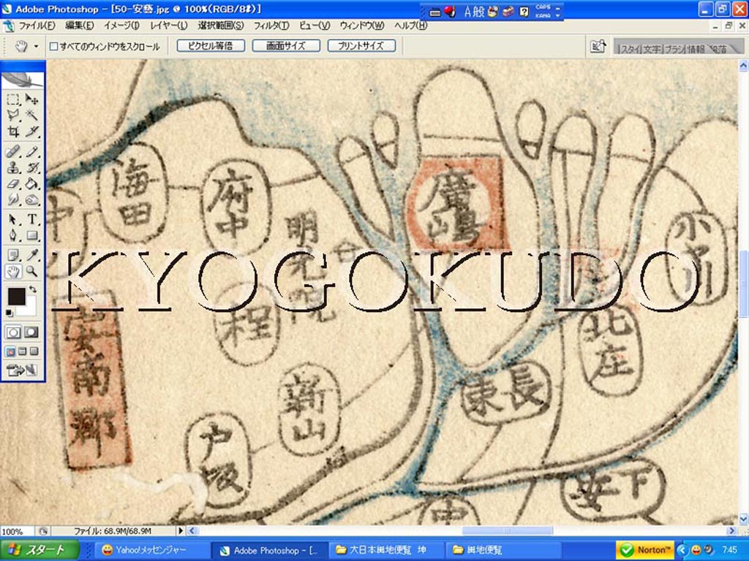
Task: Enable scroll all windows checkbox
Action: click(54, 46)
